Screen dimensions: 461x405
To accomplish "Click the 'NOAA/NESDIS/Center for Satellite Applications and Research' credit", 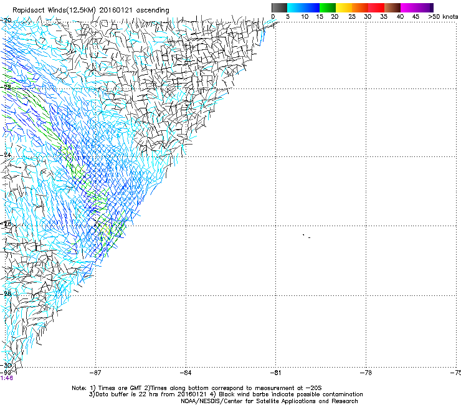I will click(269, 401).
